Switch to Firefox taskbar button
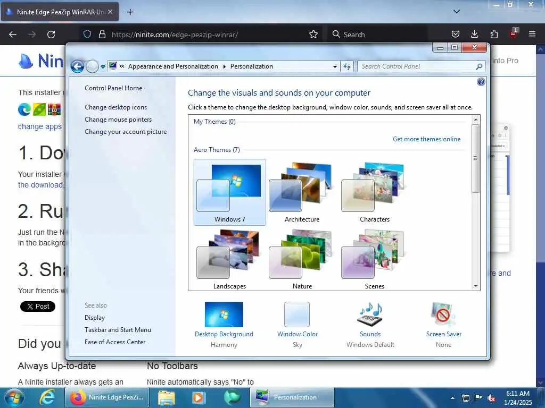Screen dimensions: 545x408 (x=106, y=397)
